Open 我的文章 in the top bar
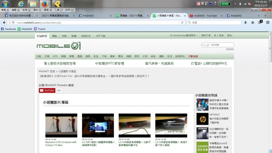The width and height of the screenshot is (272, 153). (x=206, y=35)
